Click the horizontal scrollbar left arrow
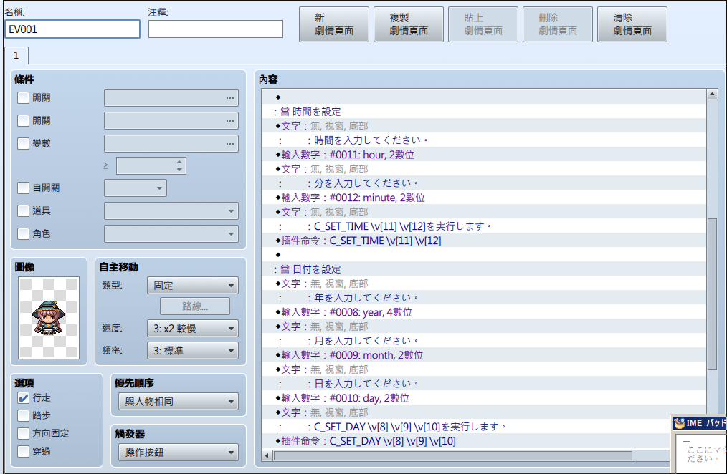Screen dimensions: 727x474 pos(267,456)
